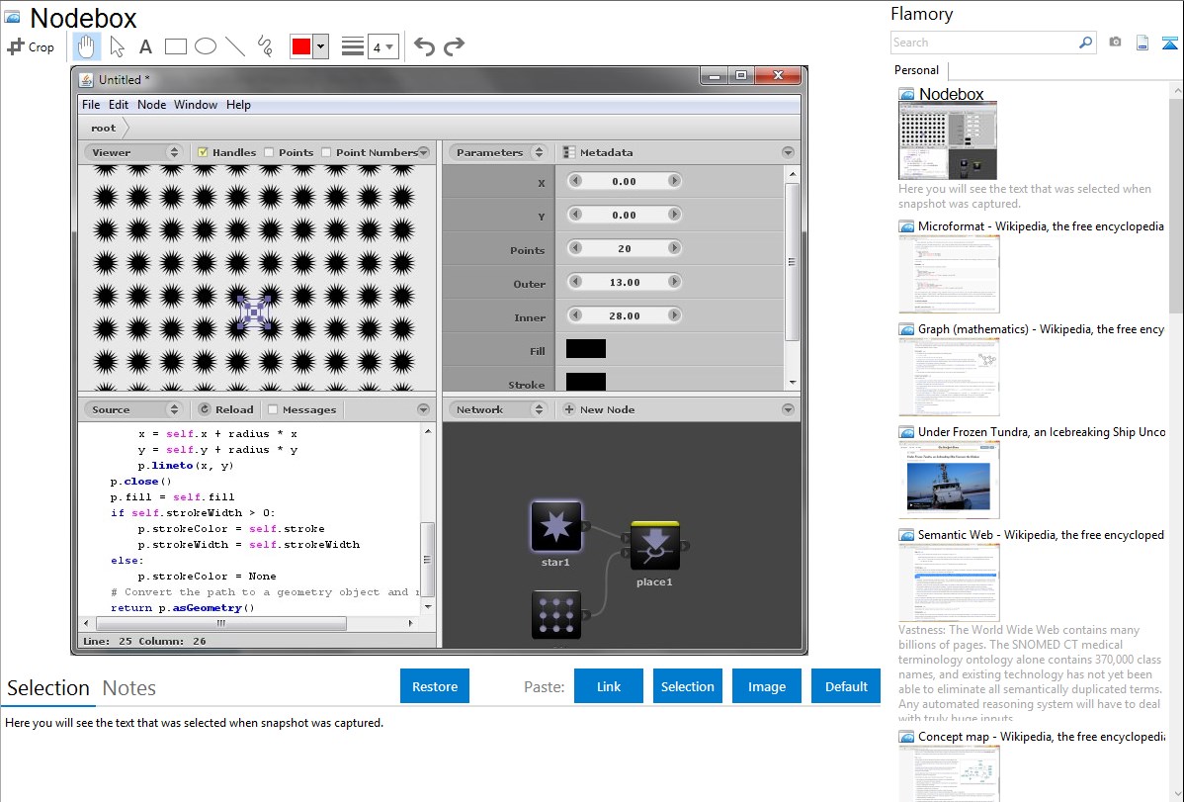
Task: Click the Restore button
Action: [435, 686]
